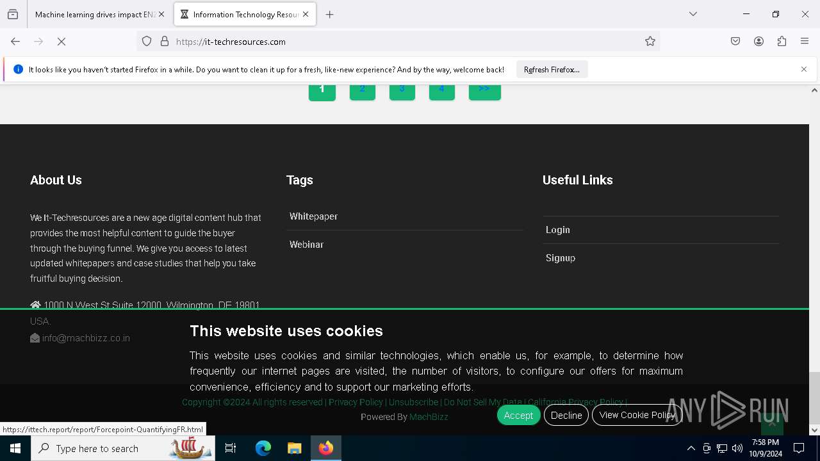
Task: Open the Firefox View icon
Action: [x=13, y=14]
